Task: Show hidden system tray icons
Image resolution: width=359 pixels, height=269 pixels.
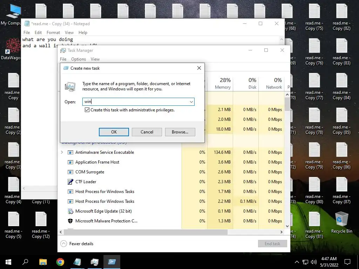Action: point(297,262)
